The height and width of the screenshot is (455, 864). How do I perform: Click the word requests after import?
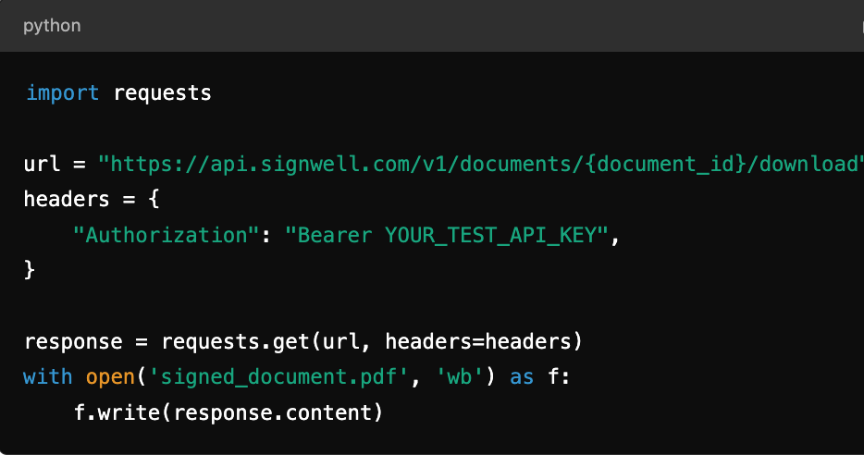(x=162, y=92)
